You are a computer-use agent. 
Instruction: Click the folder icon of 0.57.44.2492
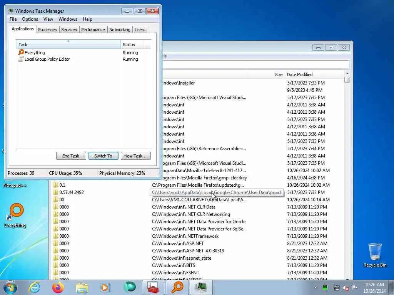55,192
